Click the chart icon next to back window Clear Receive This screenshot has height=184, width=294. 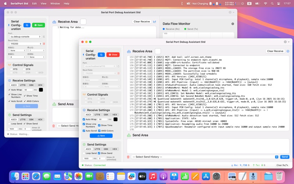(x=155, y=22)
